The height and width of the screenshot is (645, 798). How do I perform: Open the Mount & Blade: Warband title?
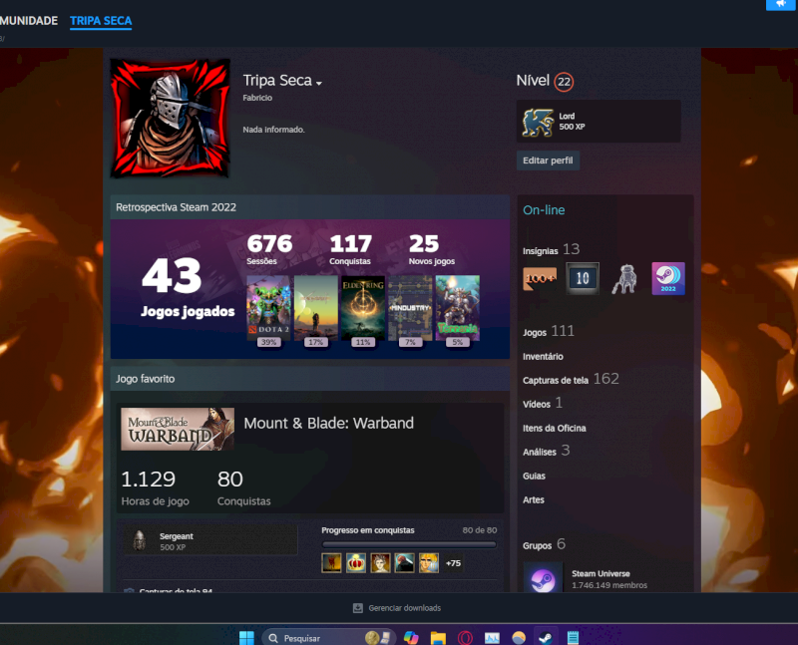329,424
